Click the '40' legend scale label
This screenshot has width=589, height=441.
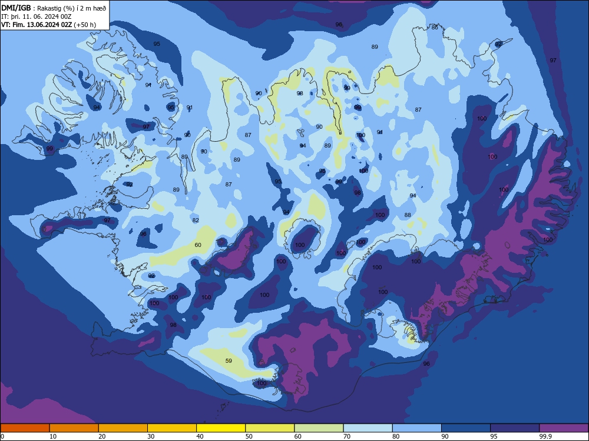pyautogui.click(x=200, y=436)
